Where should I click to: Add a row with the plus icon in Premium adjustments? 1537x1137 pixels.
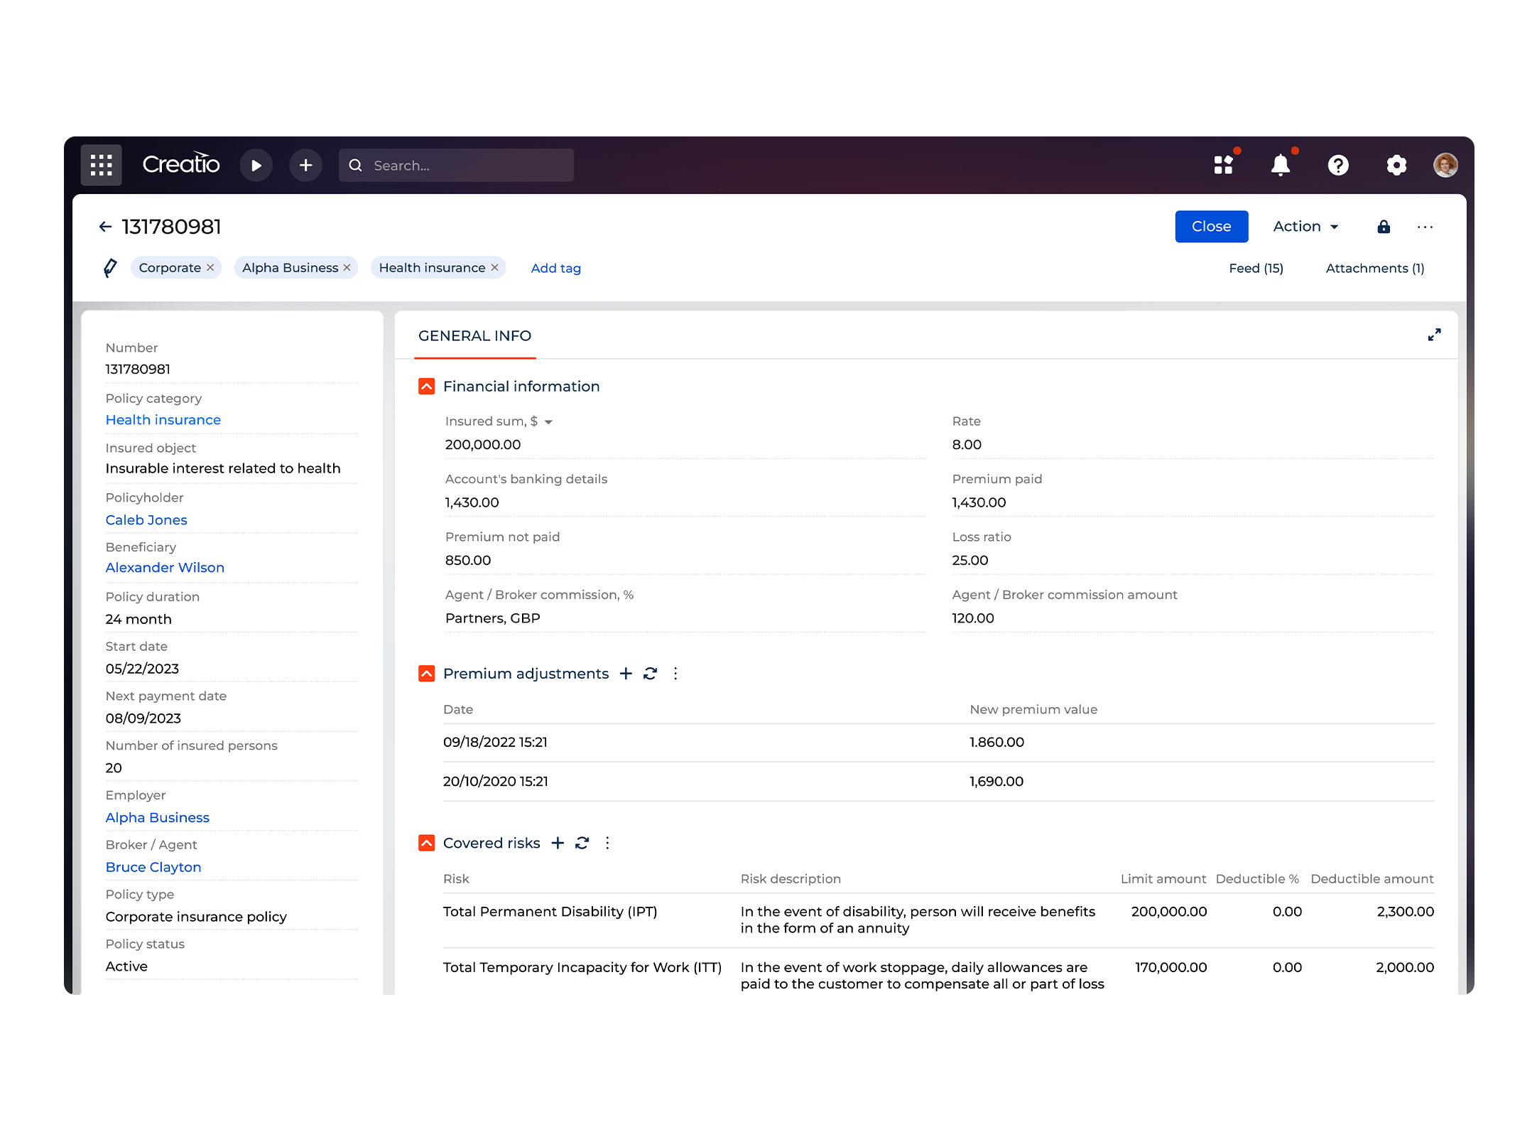tap(626, 673)
